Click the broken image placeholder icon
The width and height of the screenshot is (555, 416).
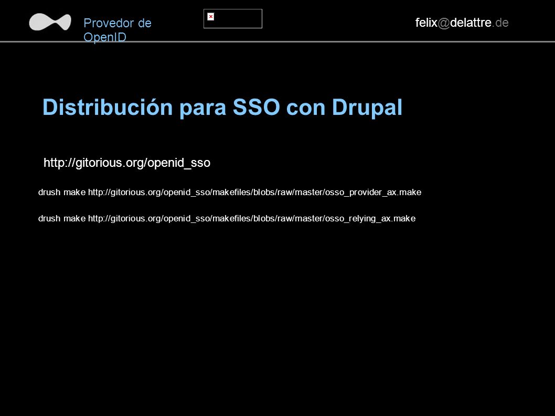click(x=210, y=17)
